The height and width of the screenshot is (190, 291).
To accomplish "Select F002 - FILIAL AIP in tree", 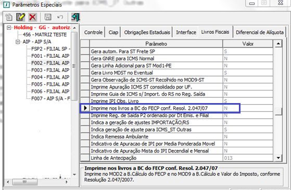I will click(50, 63).
